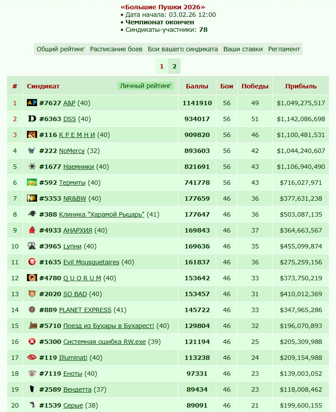The width and height of the screenshot is (336, 412).
Task: Click the PLANET EXPRESS round icon
Action: pyautogui.click(x=32, y=309)
